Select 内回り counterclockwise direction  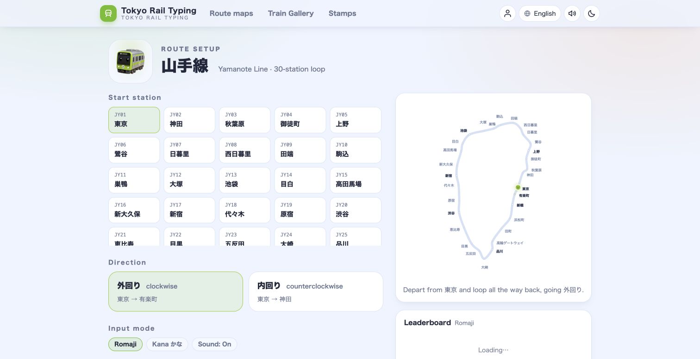(316, 291)
